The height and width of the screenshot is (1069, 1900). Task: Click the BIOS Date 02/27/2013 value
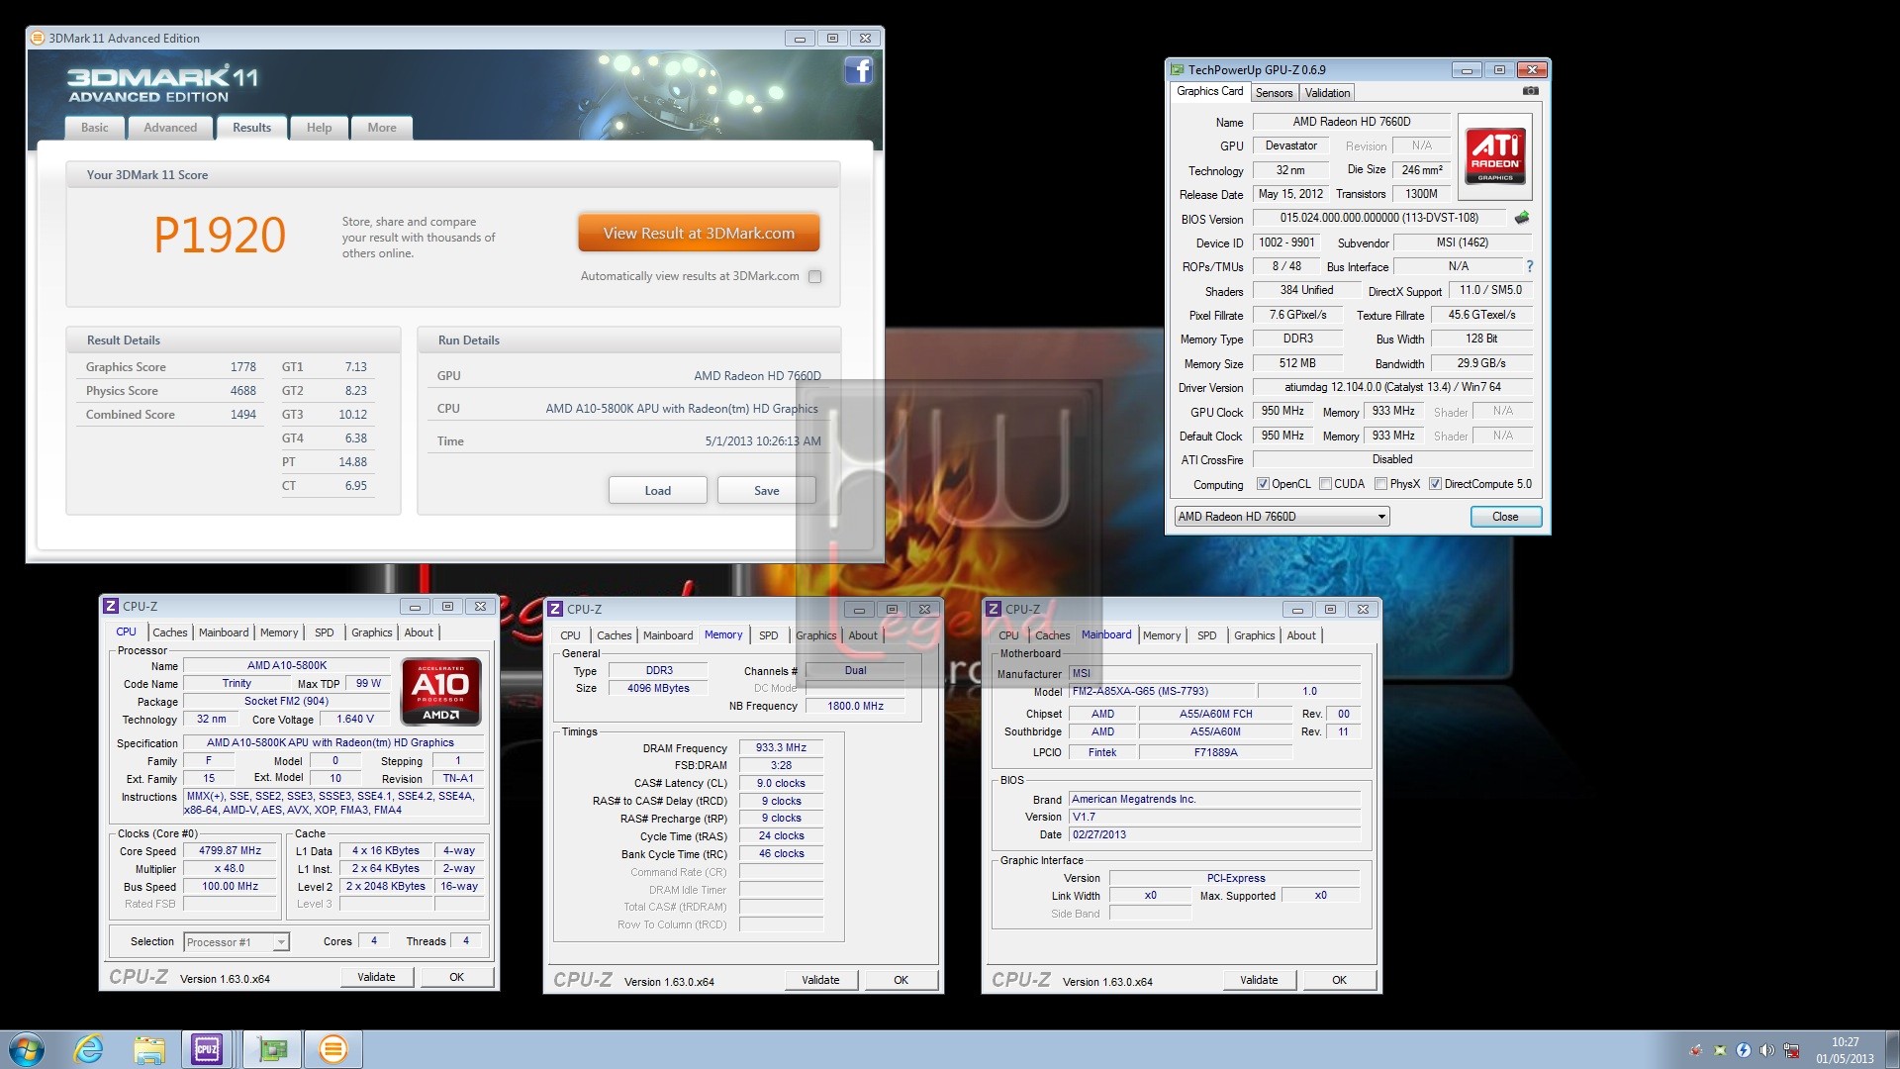[1213, 835]
